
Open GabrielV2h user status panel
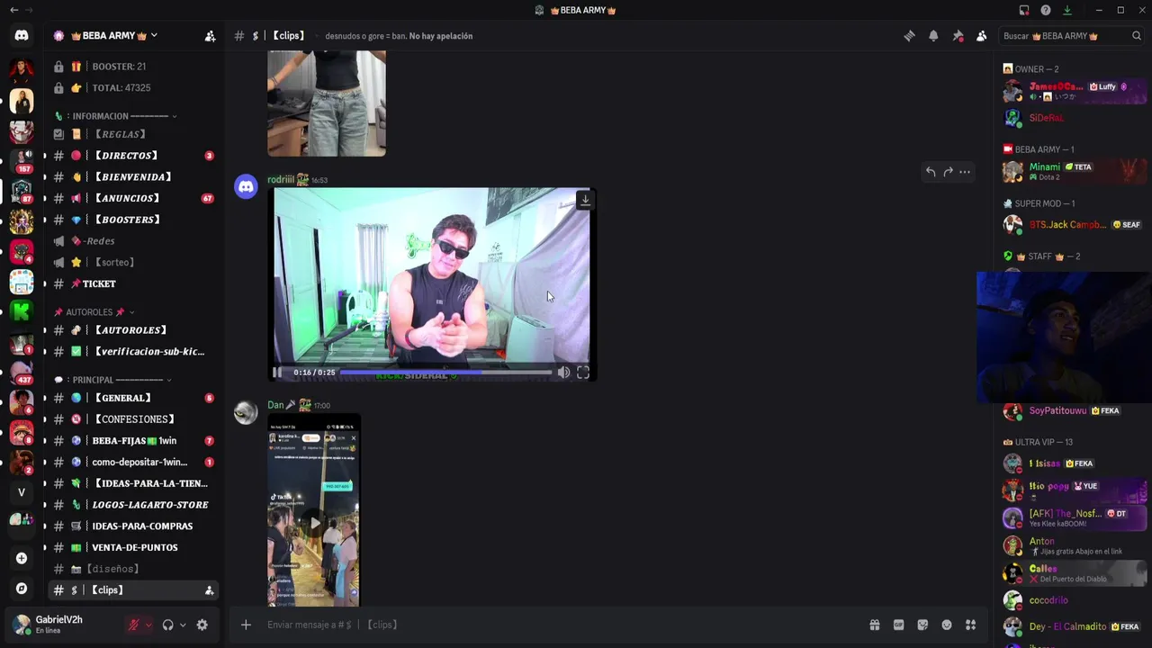pos(63,624)
